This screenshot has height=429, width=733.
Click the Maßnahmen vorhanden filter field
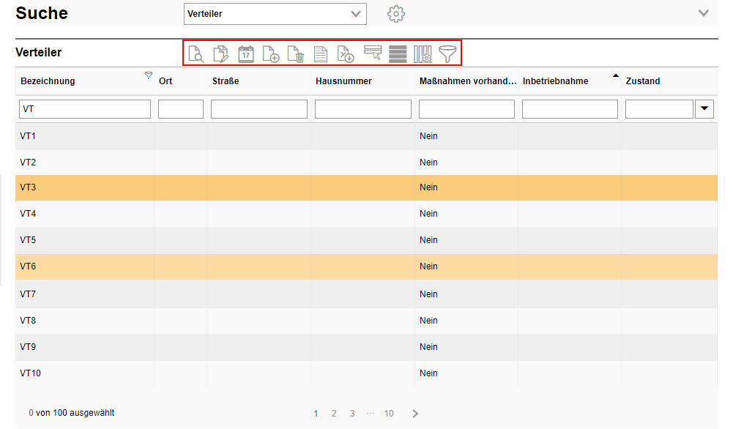coord(466,109)
